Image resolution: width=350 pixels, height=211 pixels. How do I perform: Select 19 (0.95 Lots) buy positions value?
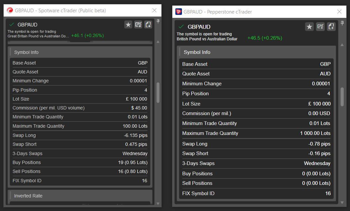pos(133,162)
